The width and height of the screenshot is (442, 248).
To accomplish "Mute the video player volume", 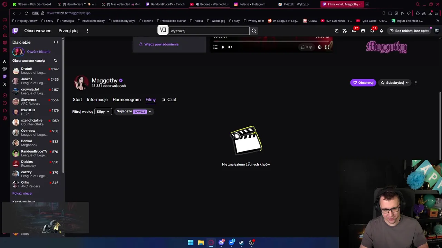I will (x=230, y=47).
